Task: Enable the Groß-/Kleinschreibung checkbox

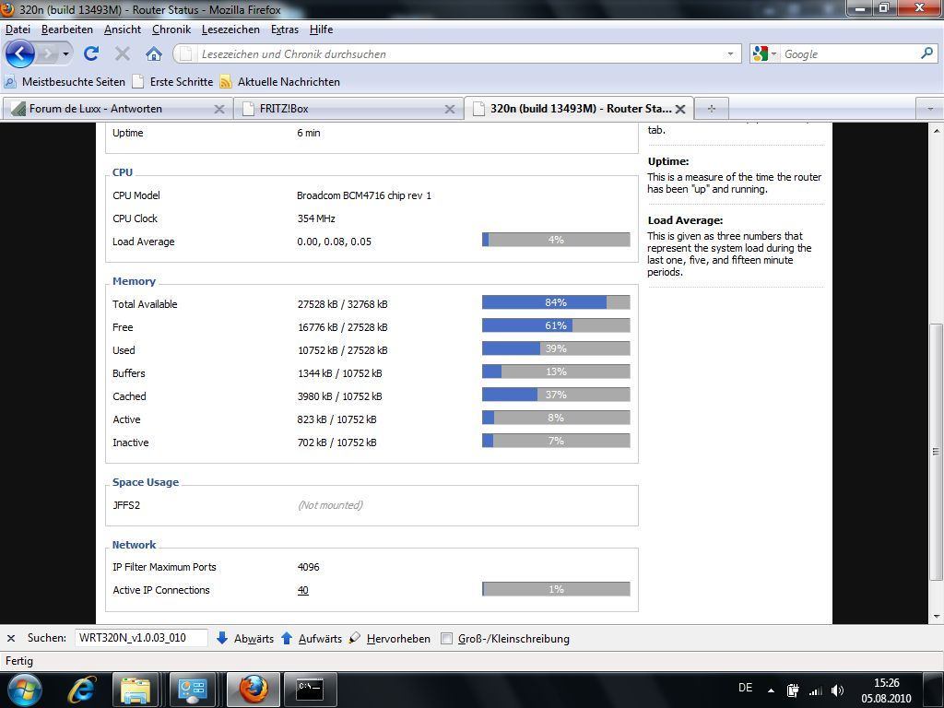Action: (446, 638)
